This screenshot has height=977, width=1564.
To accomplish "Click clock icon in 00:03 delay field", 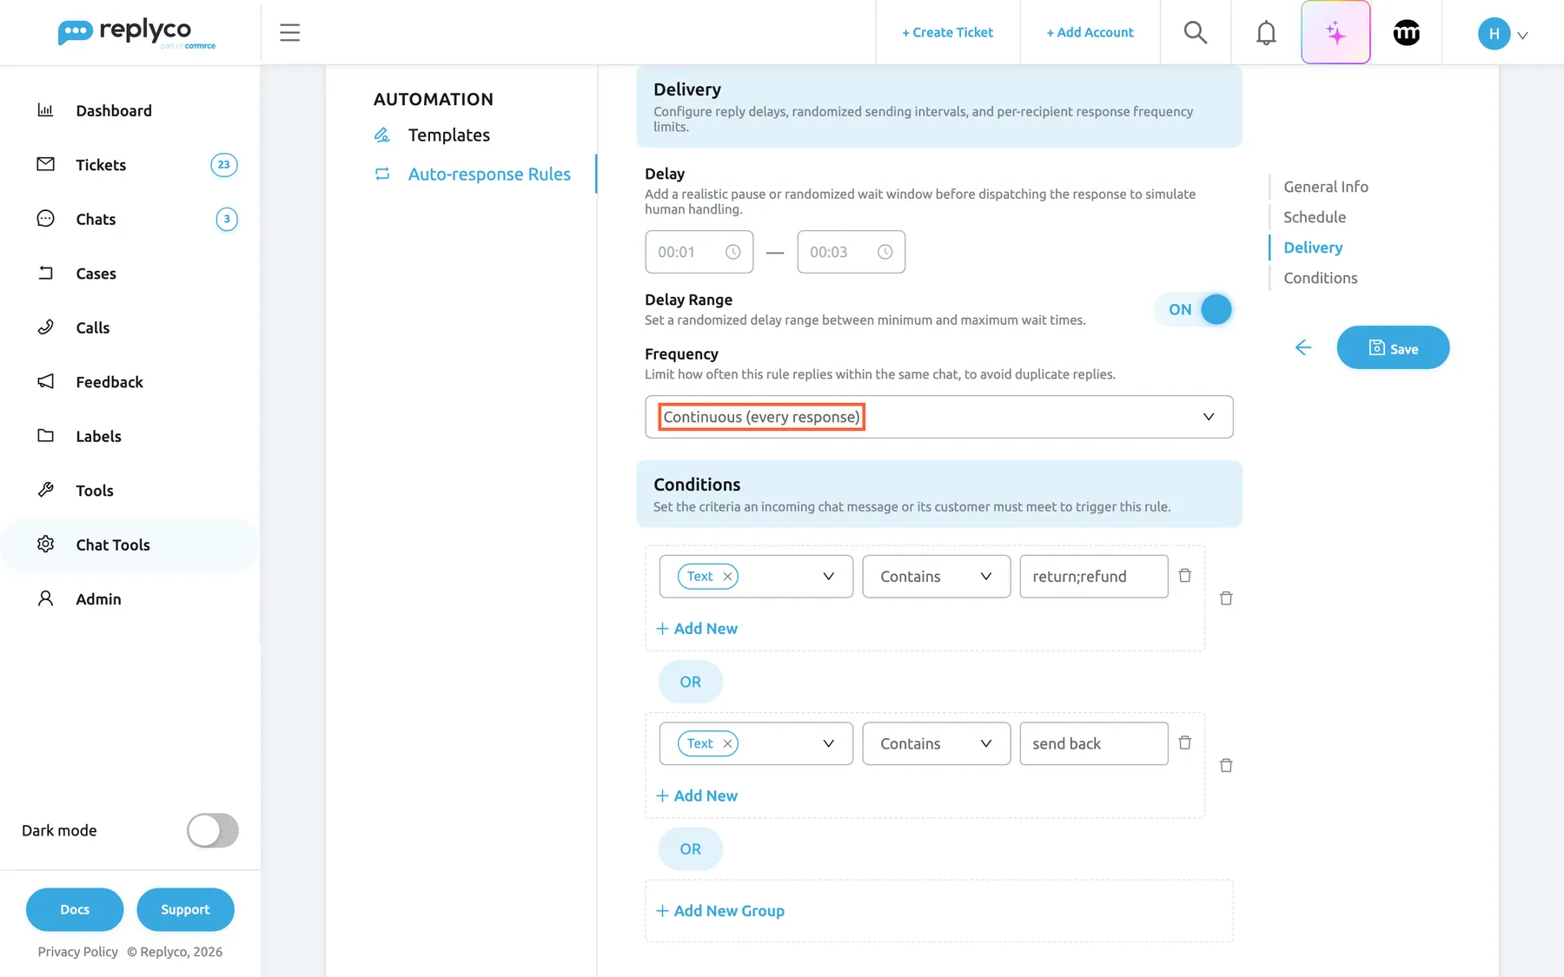I will (885, 252).
